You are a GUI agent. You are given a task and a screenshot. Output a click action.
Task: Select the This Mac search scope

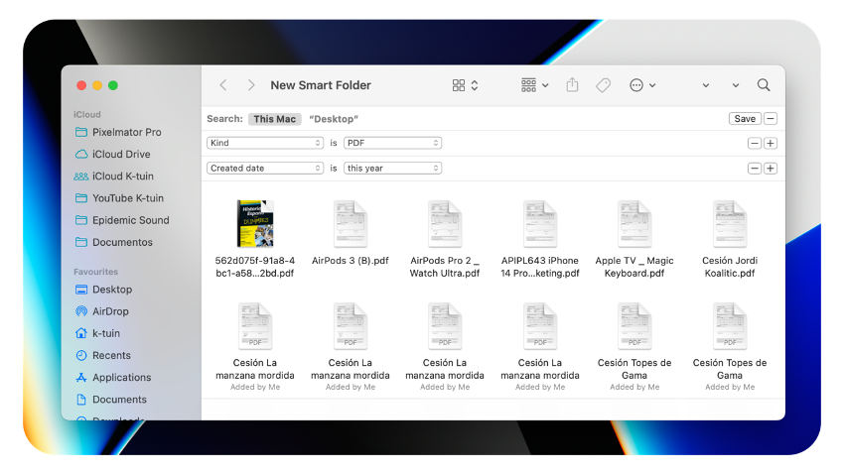(274, 119)
